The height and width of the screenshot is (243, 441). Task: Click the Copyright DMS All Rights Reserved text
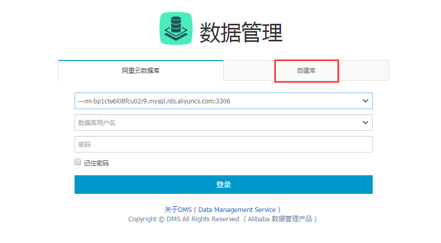223,219
